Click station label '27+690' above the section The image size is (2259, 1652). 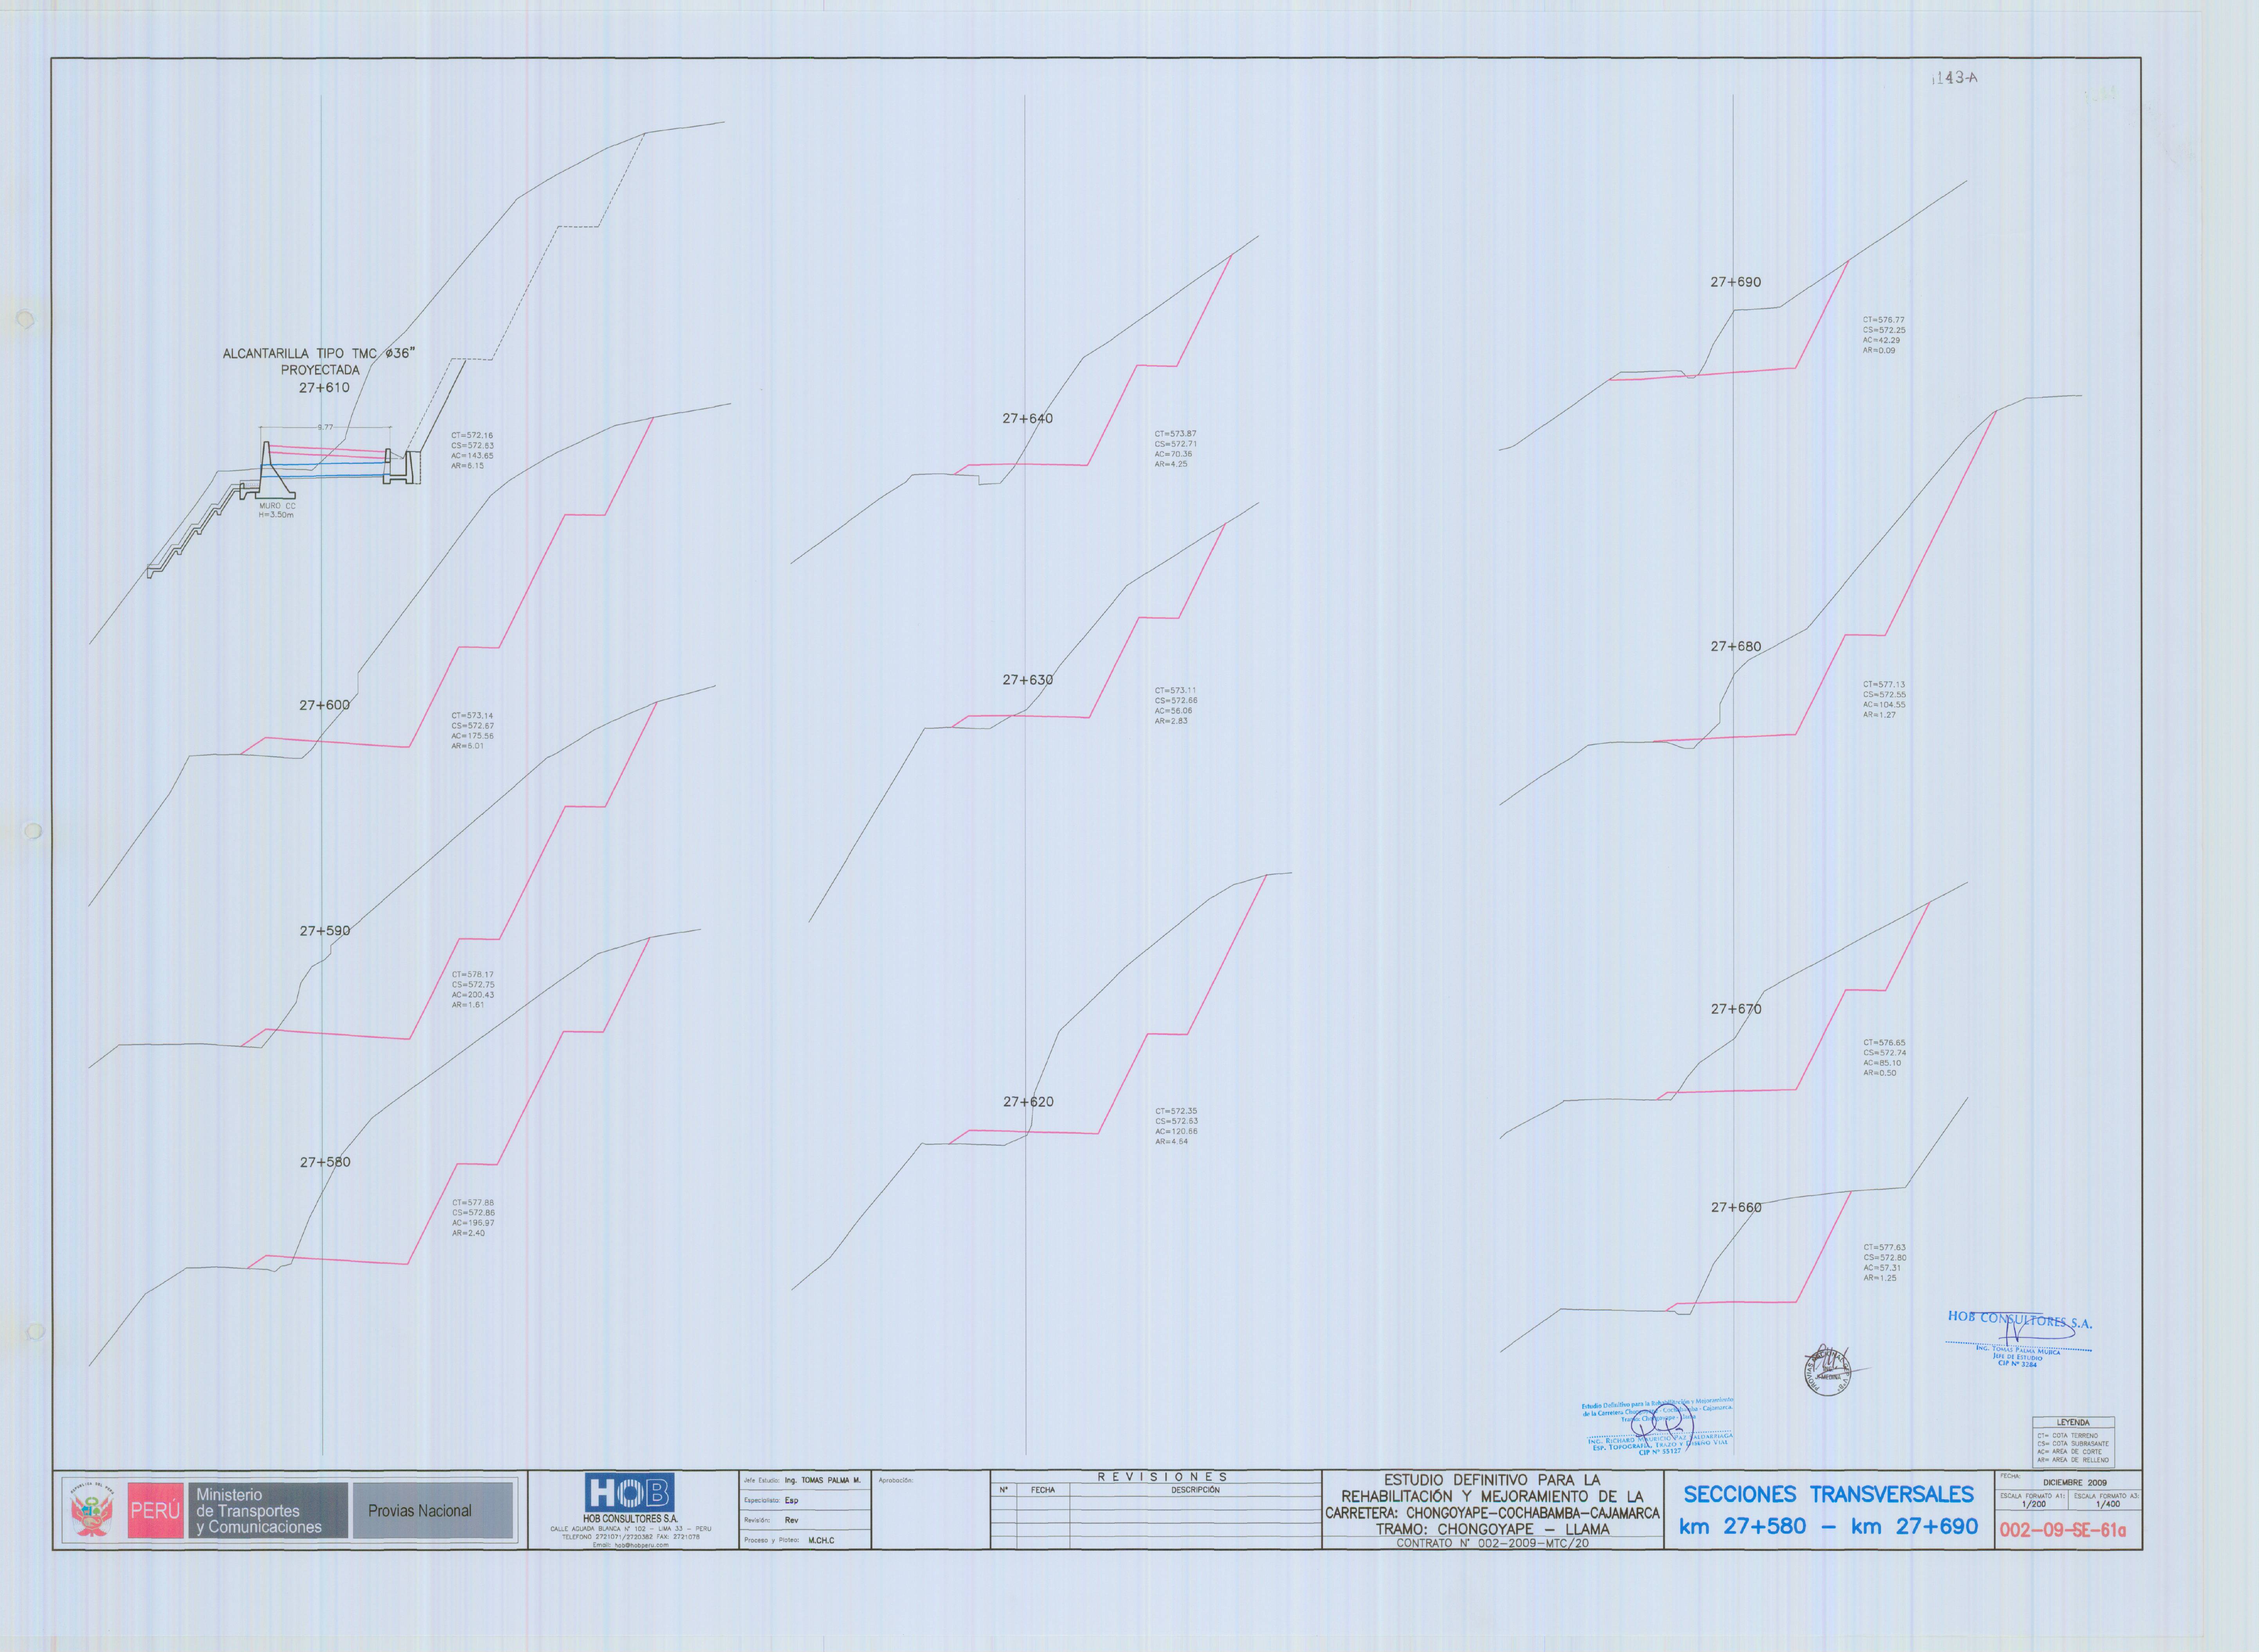click(1736, 282)
